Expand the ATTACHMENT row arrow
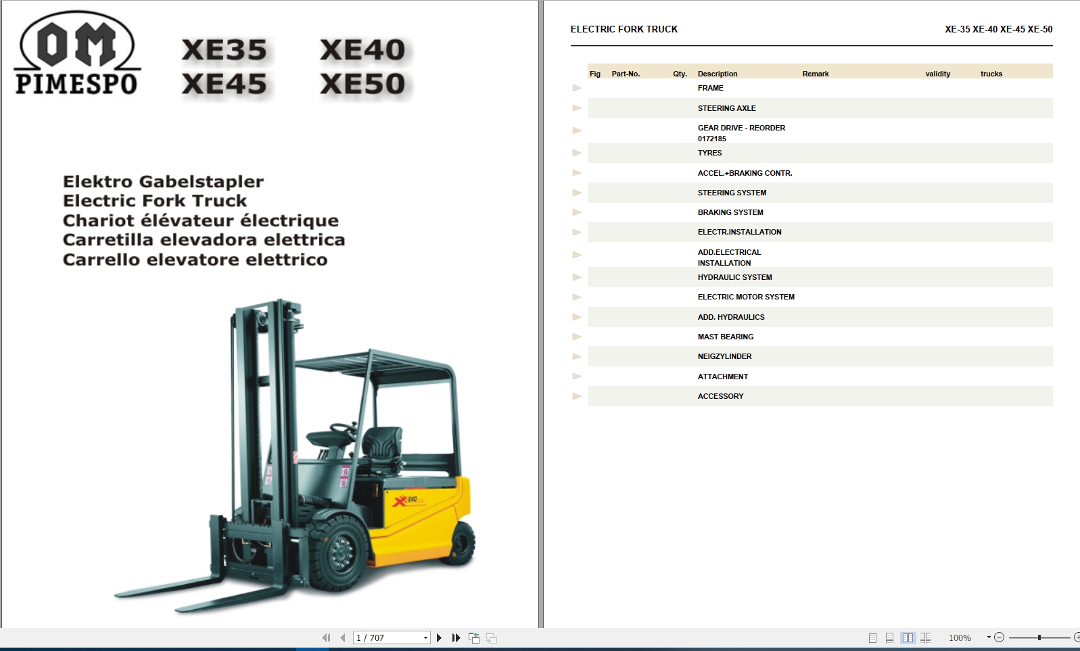Viewport: 1080px width, 651px height. (x=577, y=376)
